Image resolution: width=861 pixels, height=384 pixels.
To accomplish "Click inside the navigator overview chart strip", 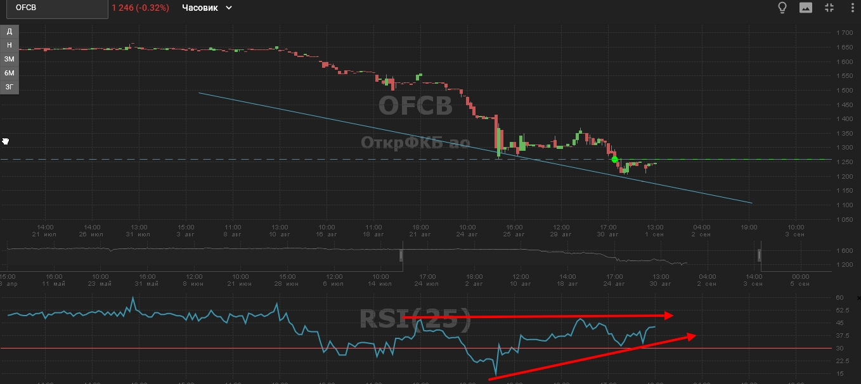I will 415,257.
